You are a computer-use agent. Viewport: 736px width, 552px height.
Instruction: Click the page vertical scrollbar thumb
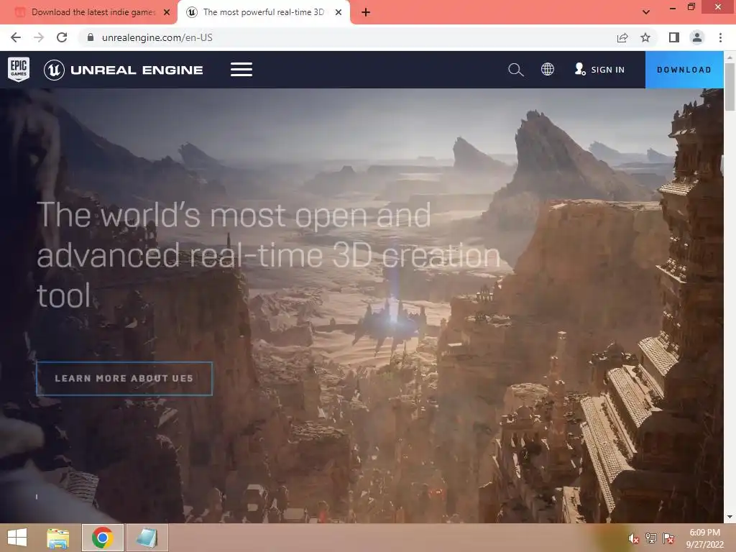pos(730,87)
